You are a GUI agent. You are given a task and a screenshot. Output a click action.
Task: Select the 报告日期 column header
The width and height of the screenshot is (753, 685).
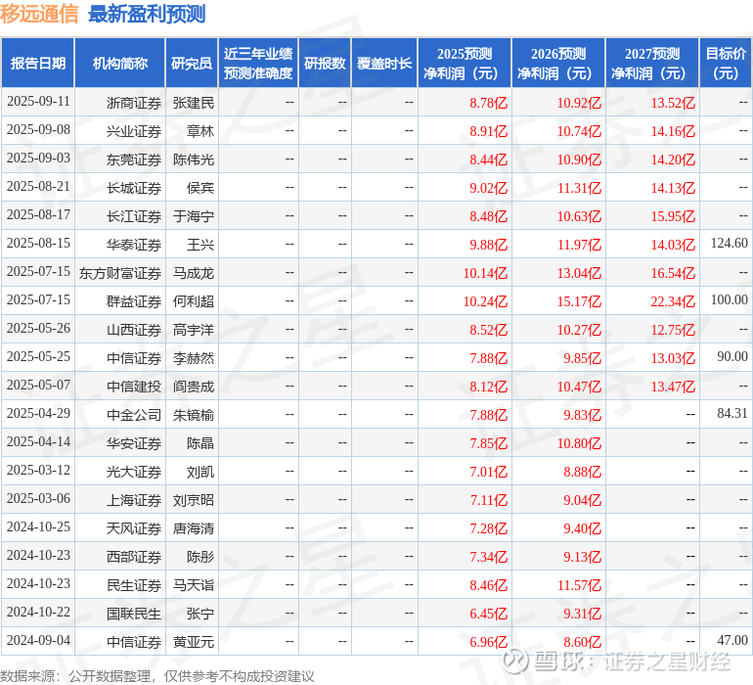38,63
